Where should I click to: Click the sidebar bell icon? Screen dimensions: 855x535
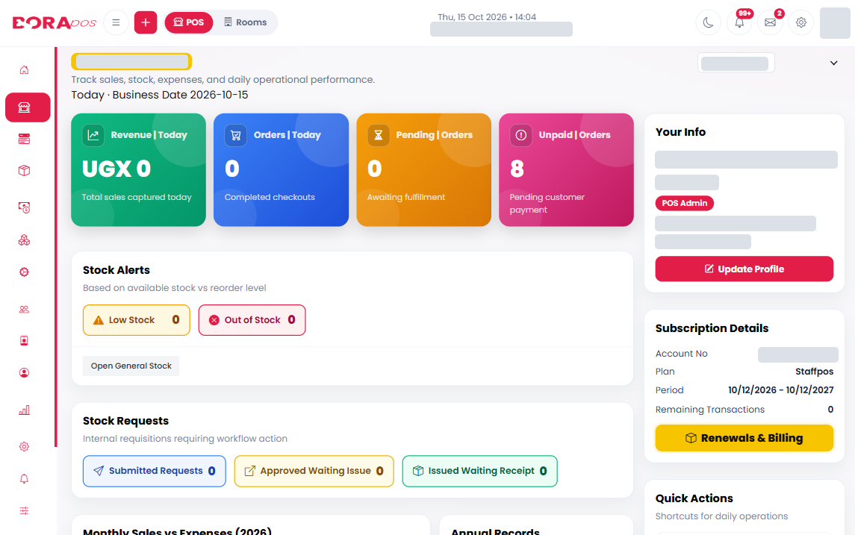[x=24, y=479]
